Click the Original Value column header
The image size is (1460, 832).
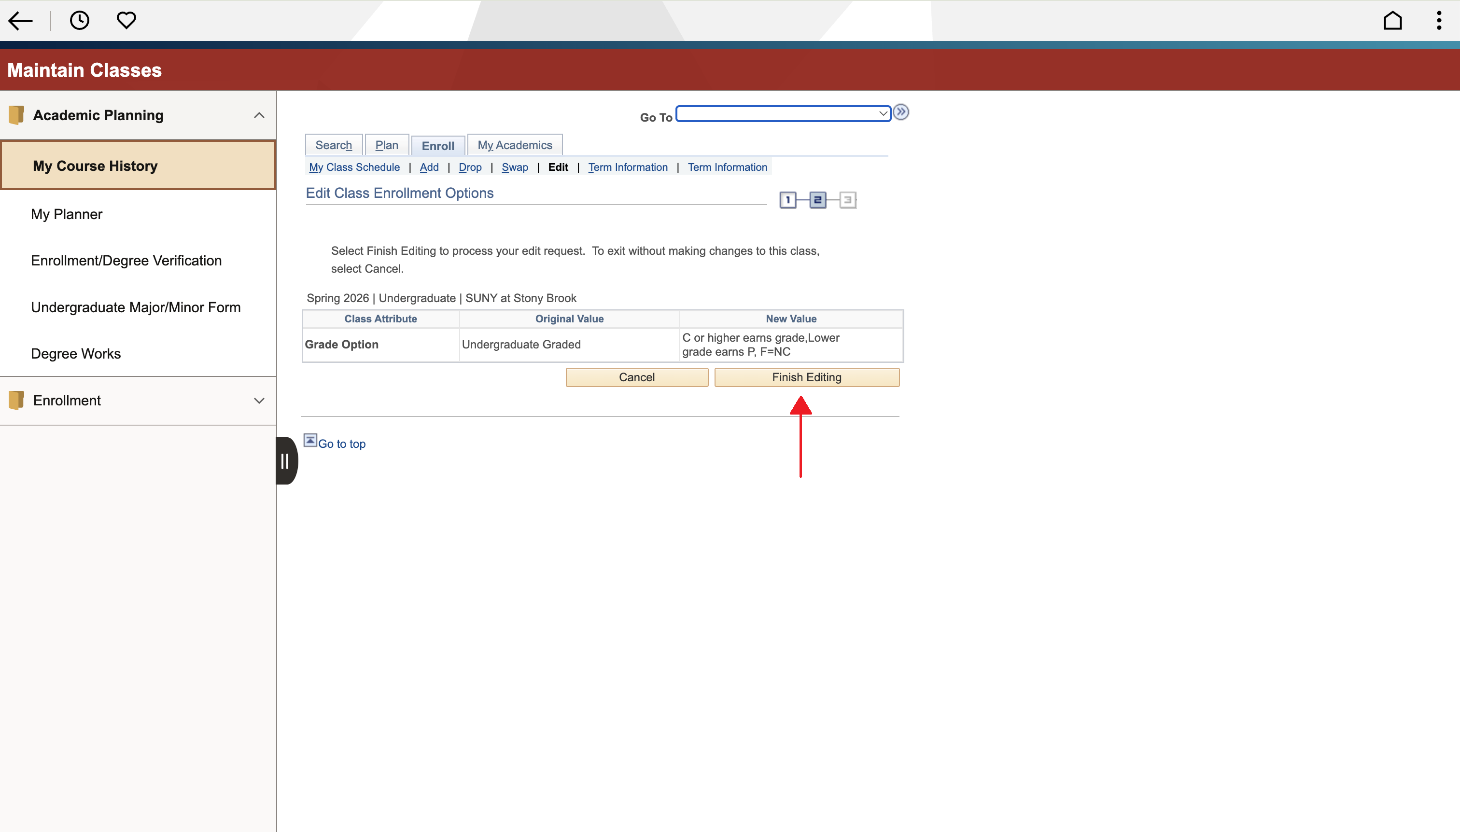point(569,319)
